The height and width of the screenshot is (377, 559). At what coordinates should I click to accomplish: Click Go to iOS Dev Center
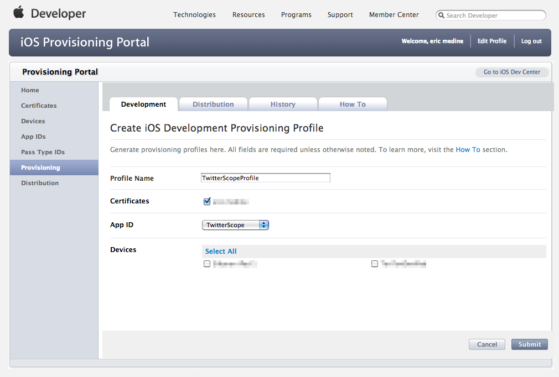click(x=512, y=72)
